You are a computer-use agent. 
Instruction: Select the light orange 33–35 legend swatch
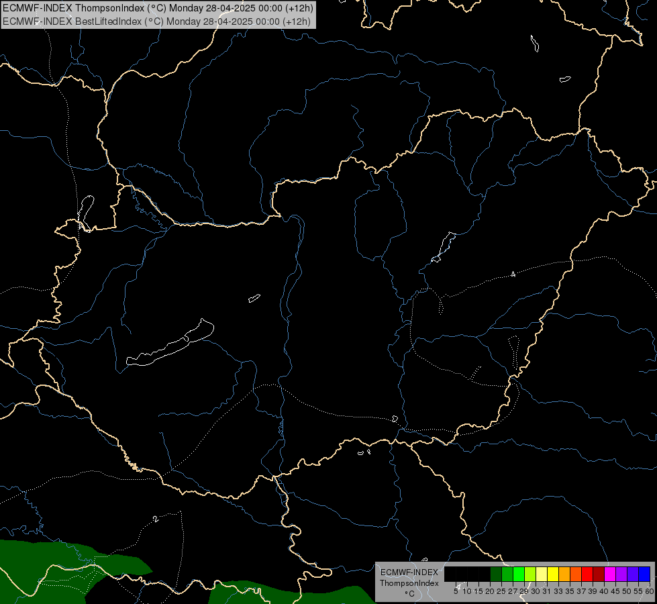click(x=564, y=574)
